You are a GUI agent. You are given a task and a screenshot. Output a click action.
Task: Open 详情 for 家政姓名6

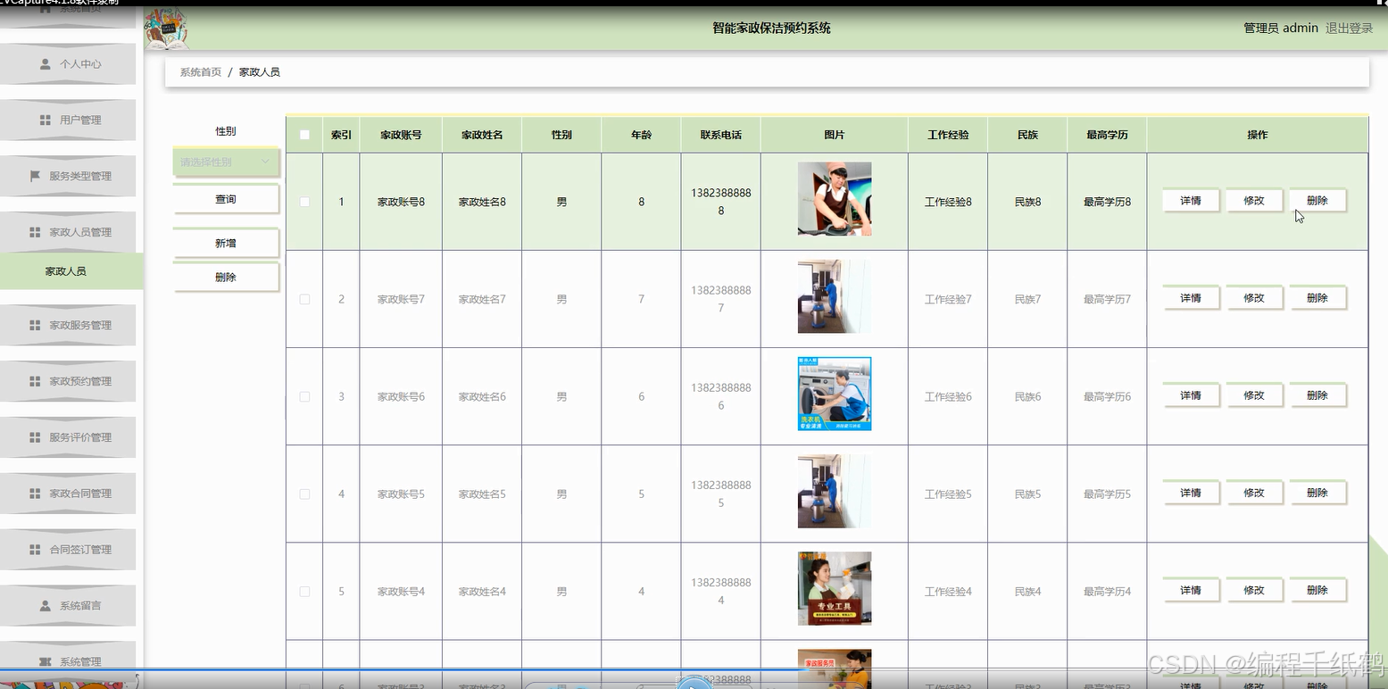[x=1191, y=395]
